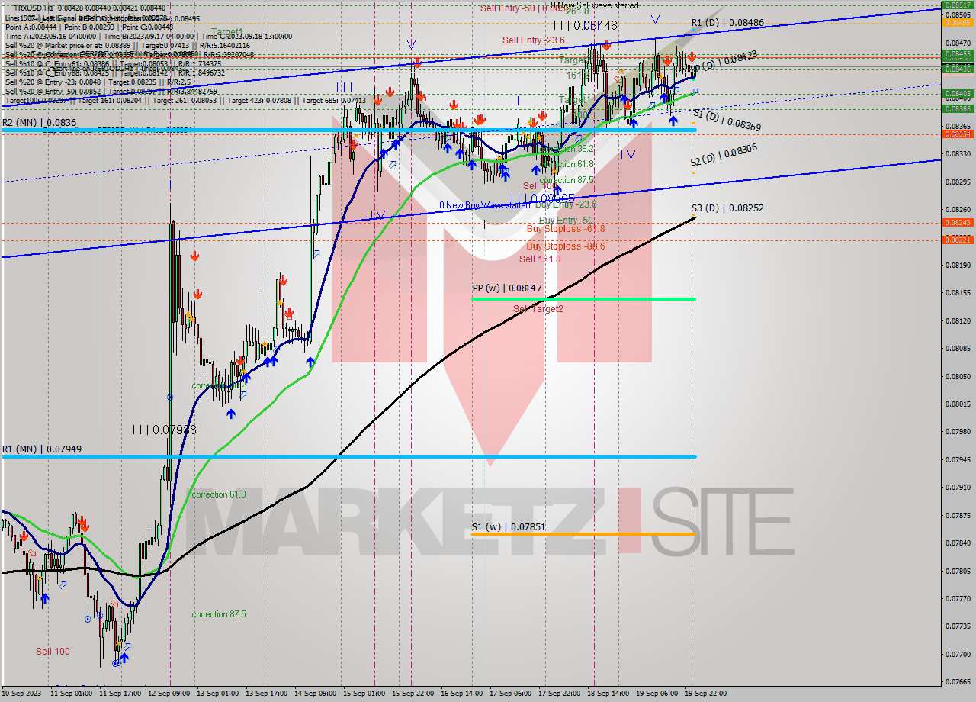The width and height of the screenshot is (976, 702).
Task: Click the '11 Sep 17:00' time axis label
Action: (x=119, y=694)
